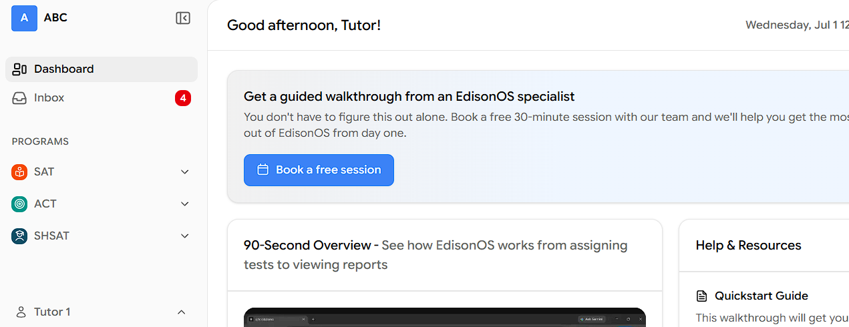
Task: Expand the SAT program chevron
Action: click(185, 172)
